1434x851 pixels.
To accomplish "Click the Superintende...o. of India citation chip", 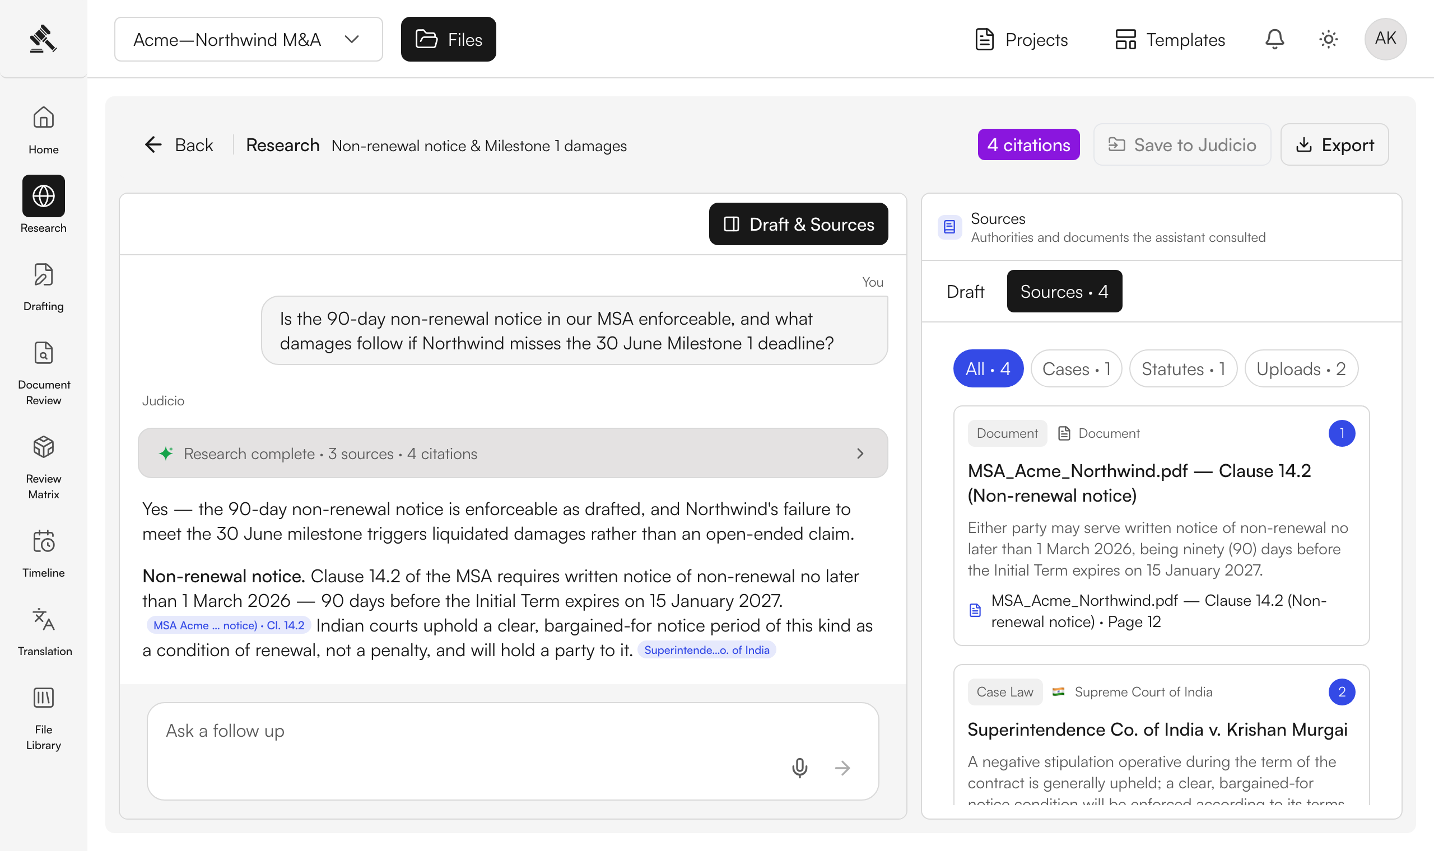I will click(707, 649).
